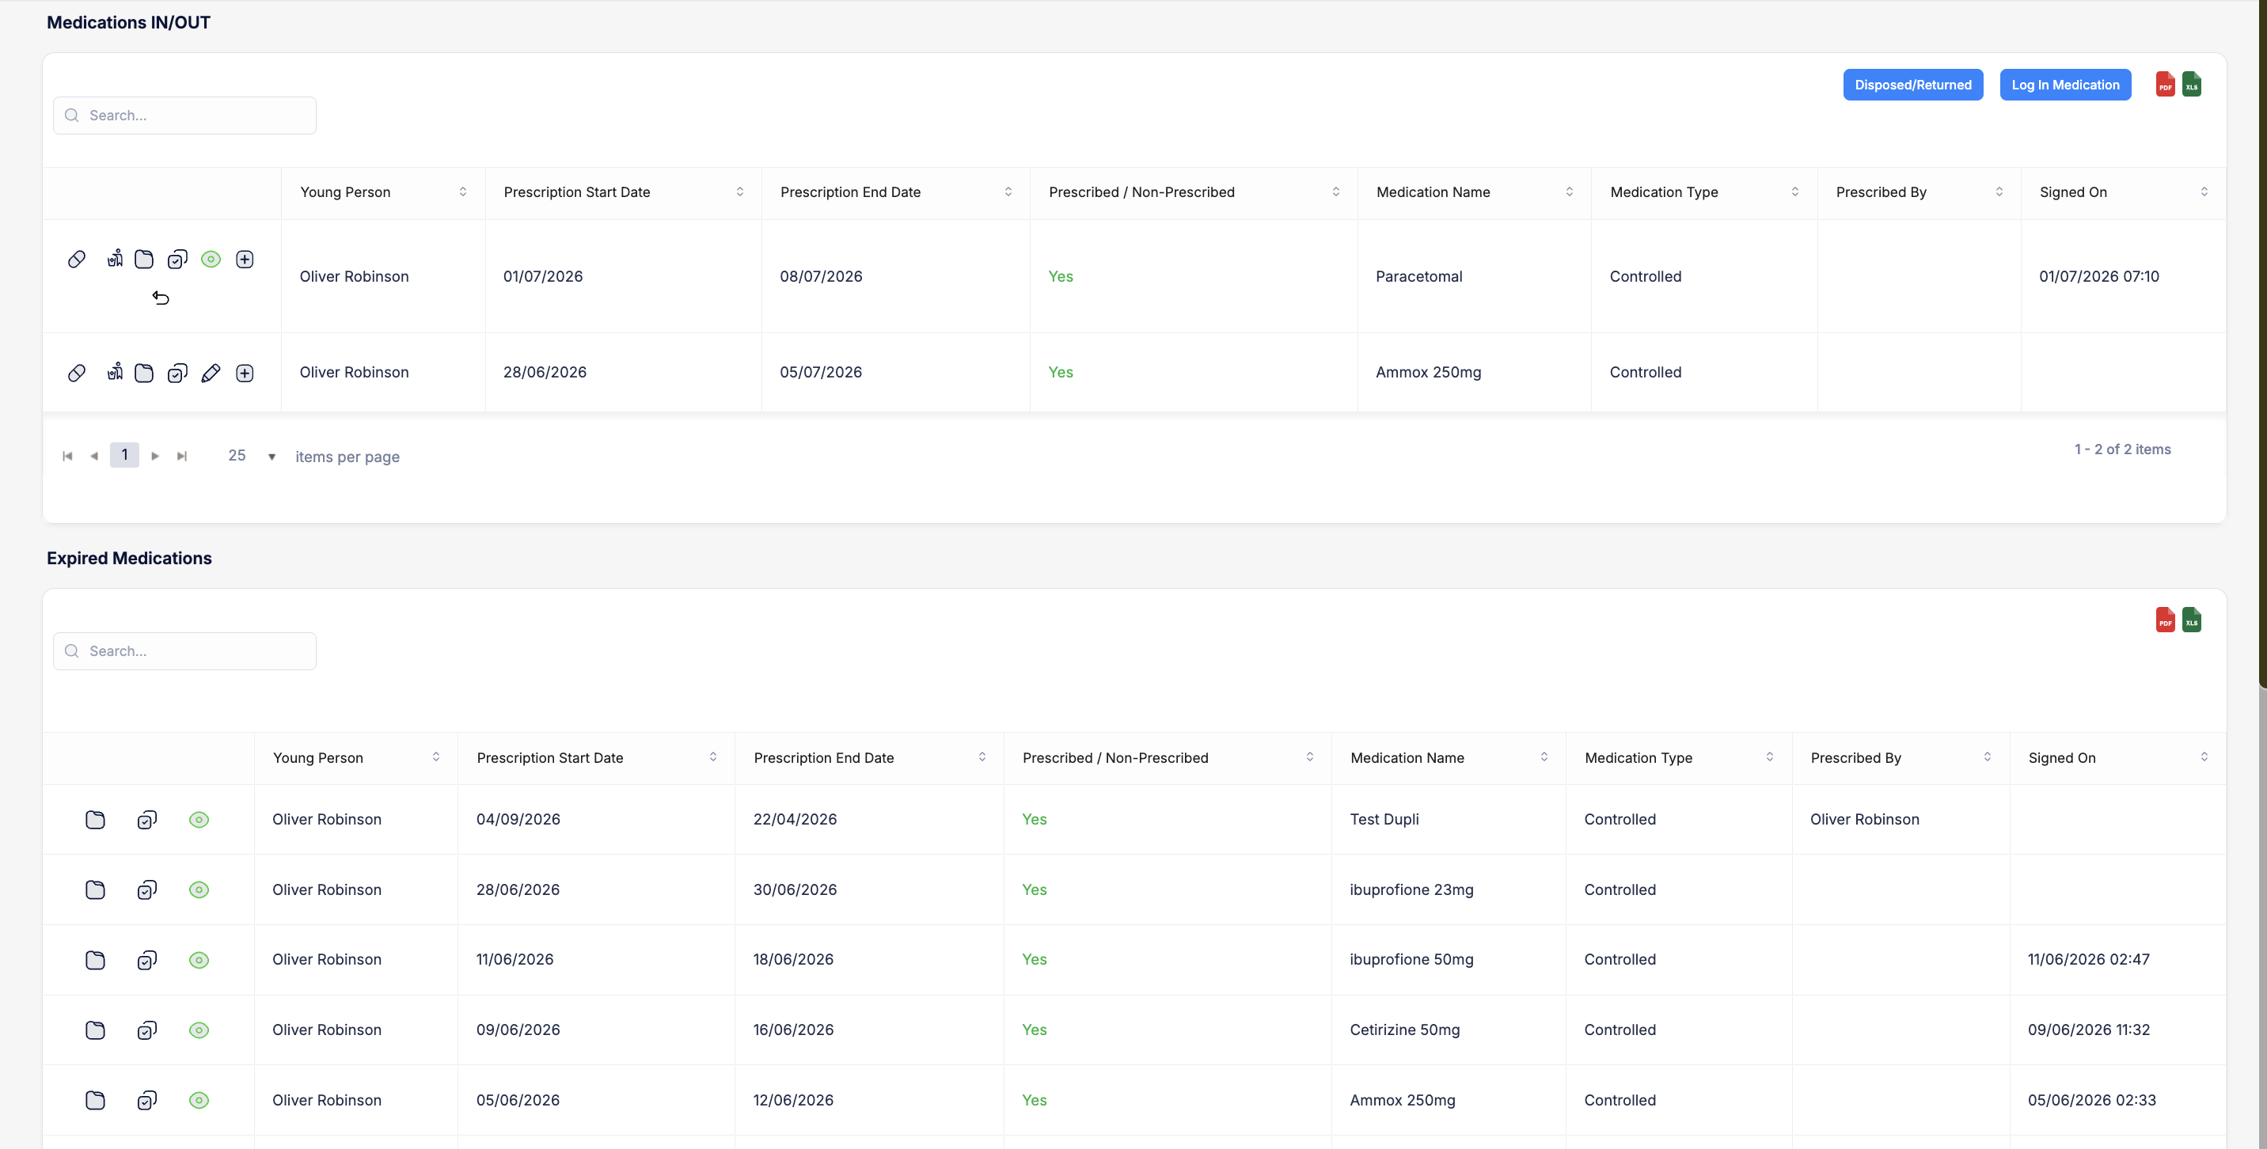This screenshot has height=1149, width=2267.
Task: Focus the Expired Medications search field
Action: click(184, 651)
